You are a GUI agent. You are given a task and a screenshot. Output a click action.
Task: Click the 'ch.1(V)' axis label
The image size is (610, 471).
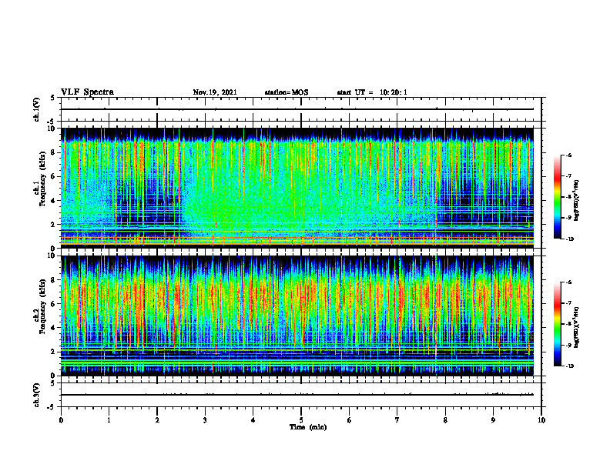coord(37,109)
